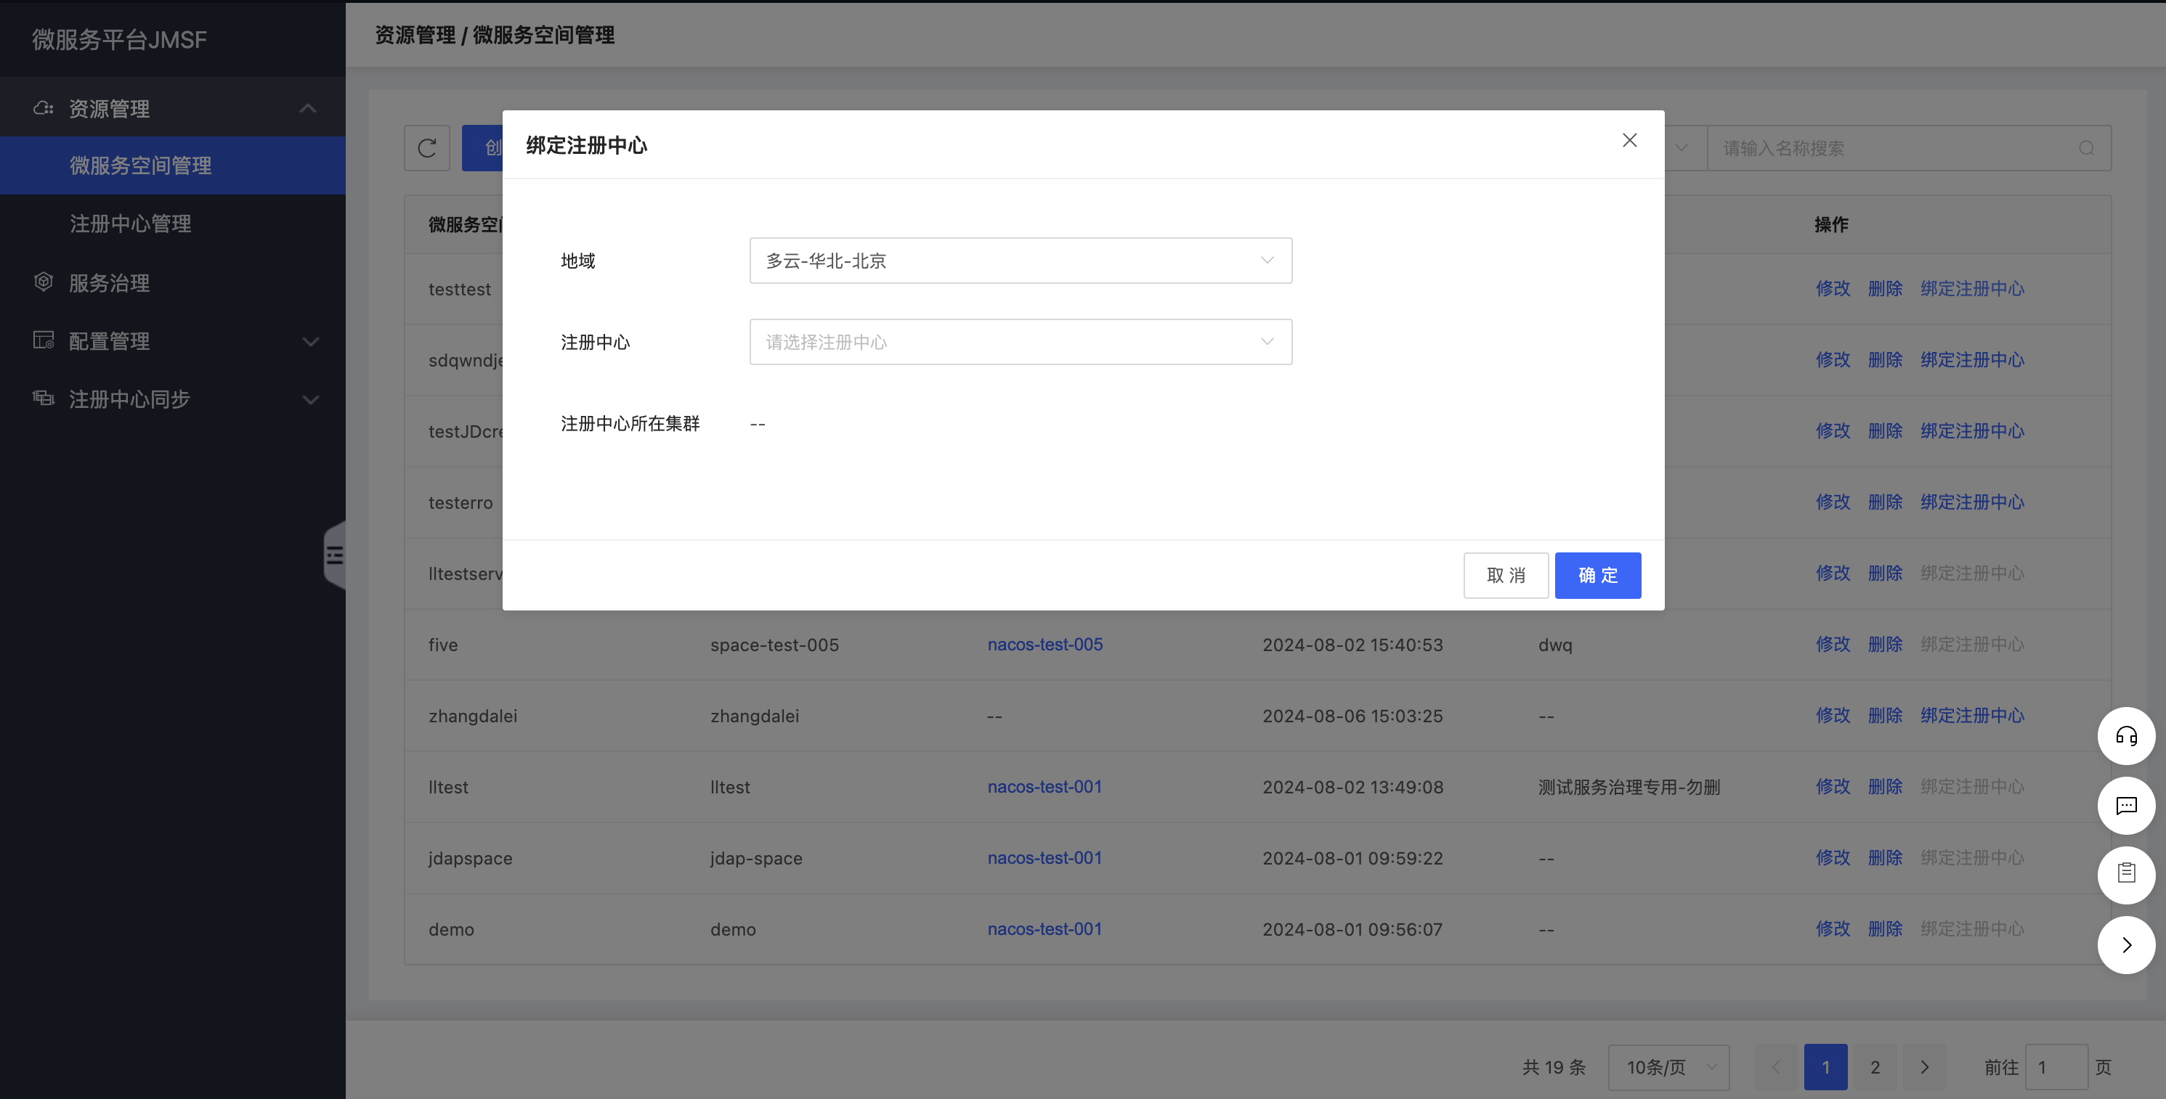
Task: Click the 取消 button in dialog
Action: pos(1505,576)
